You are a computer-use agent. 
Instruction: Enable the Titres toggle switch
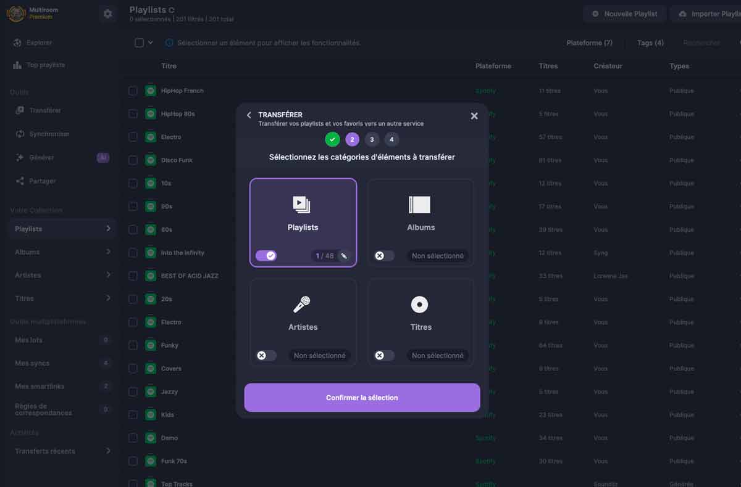pos(384,356)
